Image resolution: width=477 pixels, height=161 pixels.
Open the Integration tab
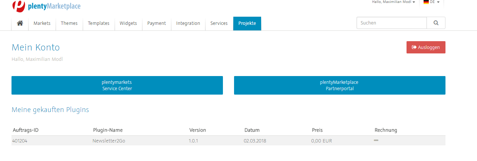(188, 23)
